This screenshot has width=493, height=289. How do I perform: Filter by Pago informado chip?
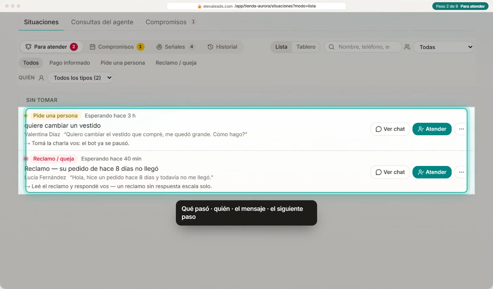click(x=70, y=63)
